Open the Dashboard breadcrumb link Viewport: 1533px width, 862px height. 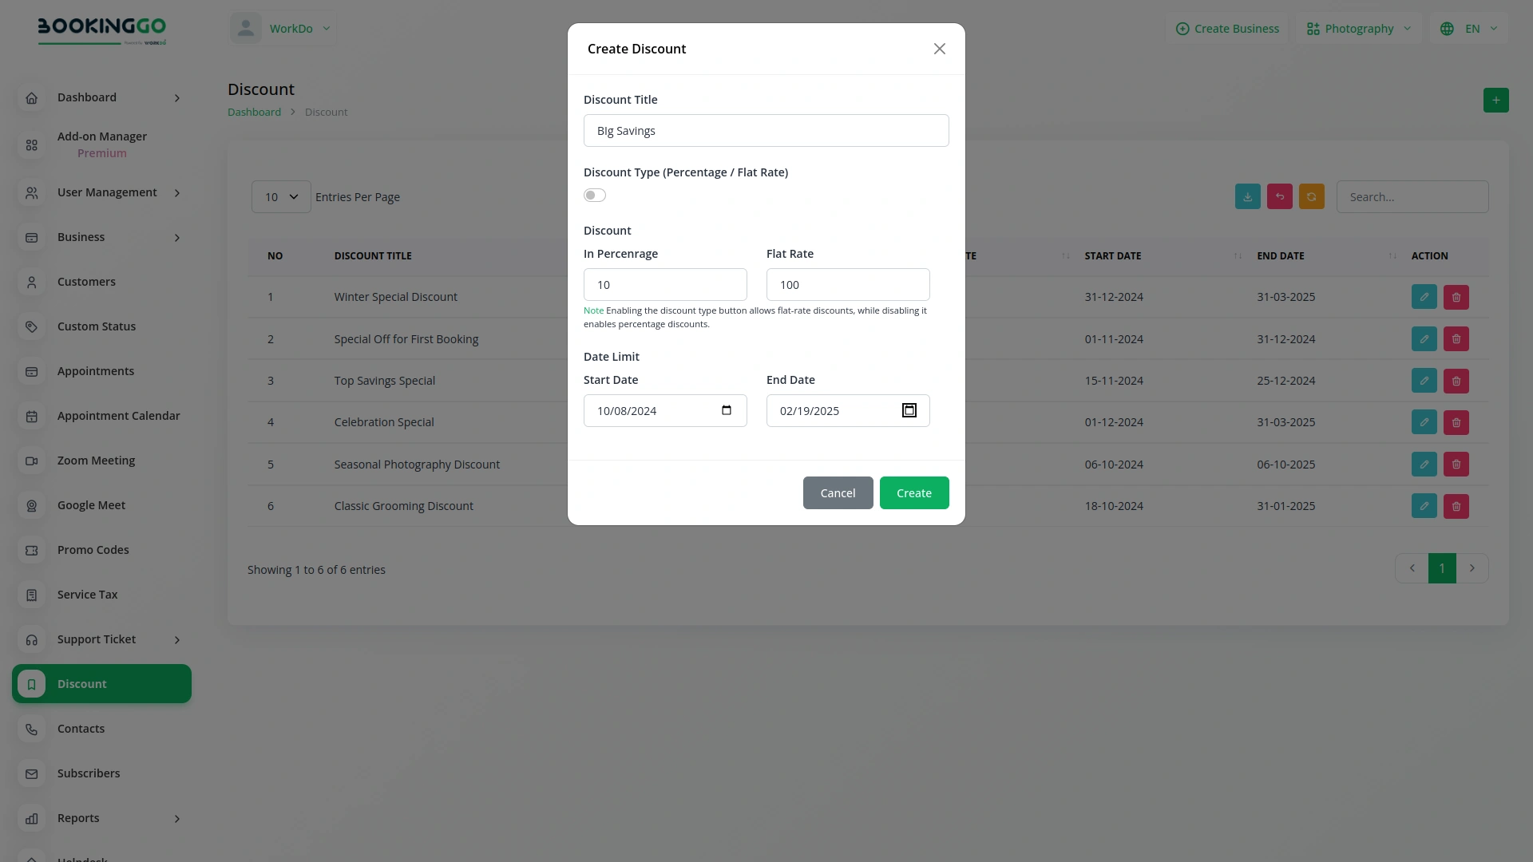coord(254,112)
